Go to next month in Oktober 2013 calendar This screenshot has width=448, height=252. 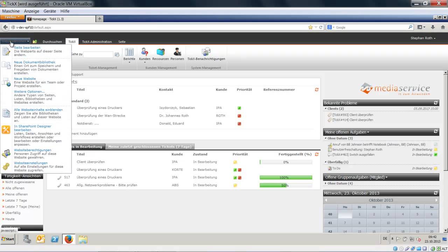436,200
